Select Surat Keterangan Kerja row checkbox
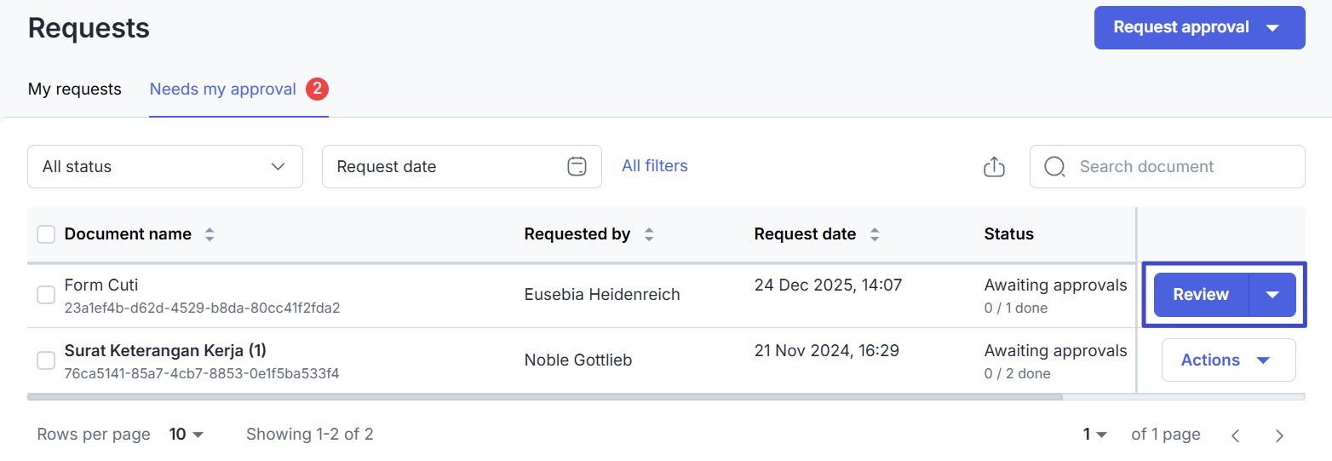Viewport: 1332px width, 461px height. (46, 360)
